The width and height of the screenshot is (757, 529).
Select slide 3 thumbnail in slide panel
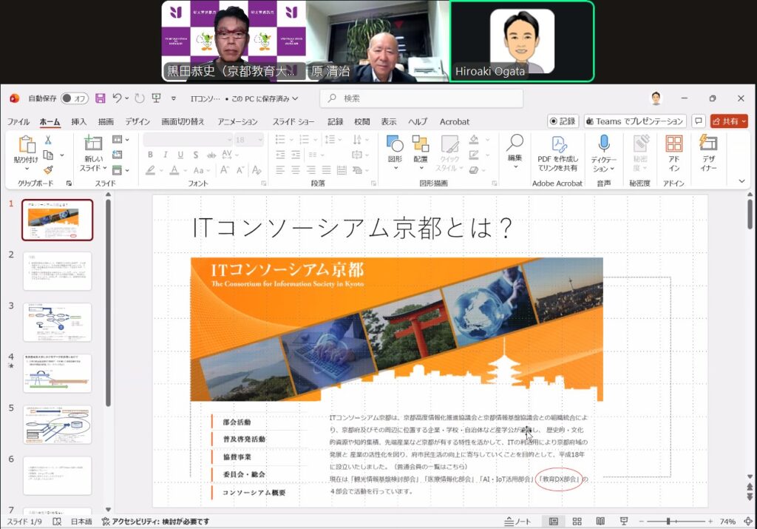pyautogui.click(x=58, y=322)
